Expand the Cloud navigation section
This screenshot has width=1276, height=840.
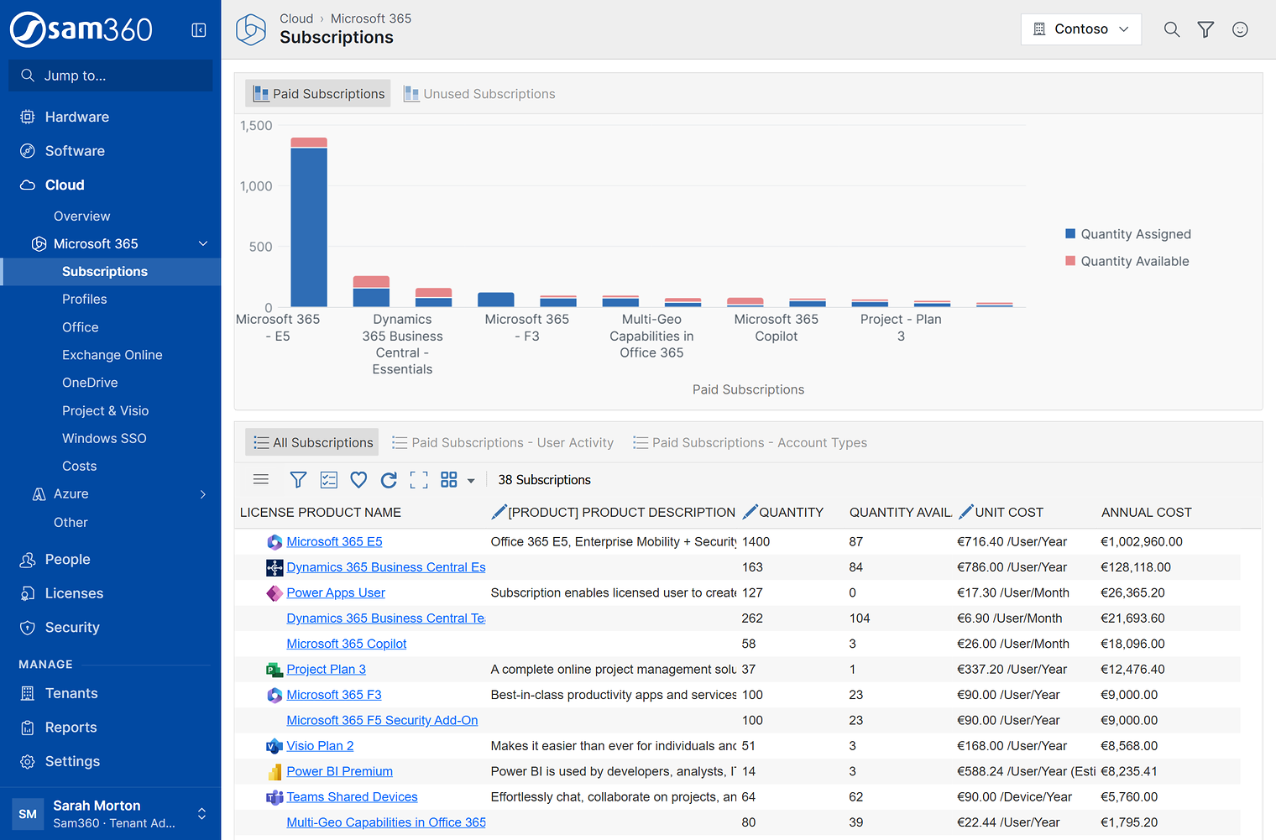click(x=110, y=185)
